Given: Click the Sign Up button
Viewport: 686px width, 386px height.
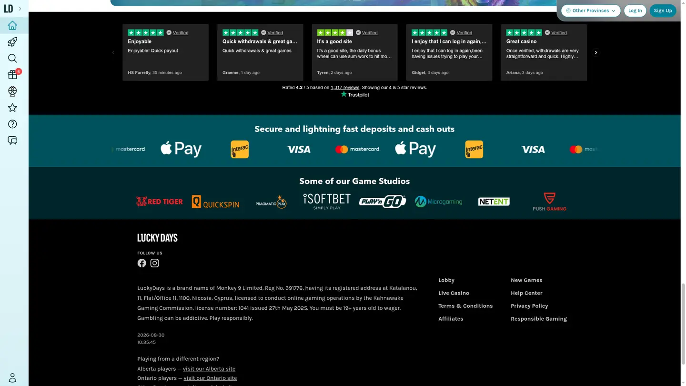Looking at the screenshot, I should pos(663,10).
